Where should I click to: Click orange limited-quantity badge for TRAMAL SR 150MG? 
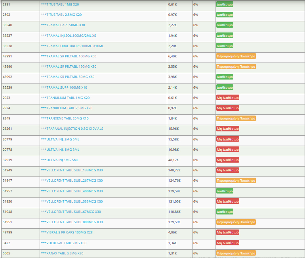pyautogui.click(x=236, y=66)
